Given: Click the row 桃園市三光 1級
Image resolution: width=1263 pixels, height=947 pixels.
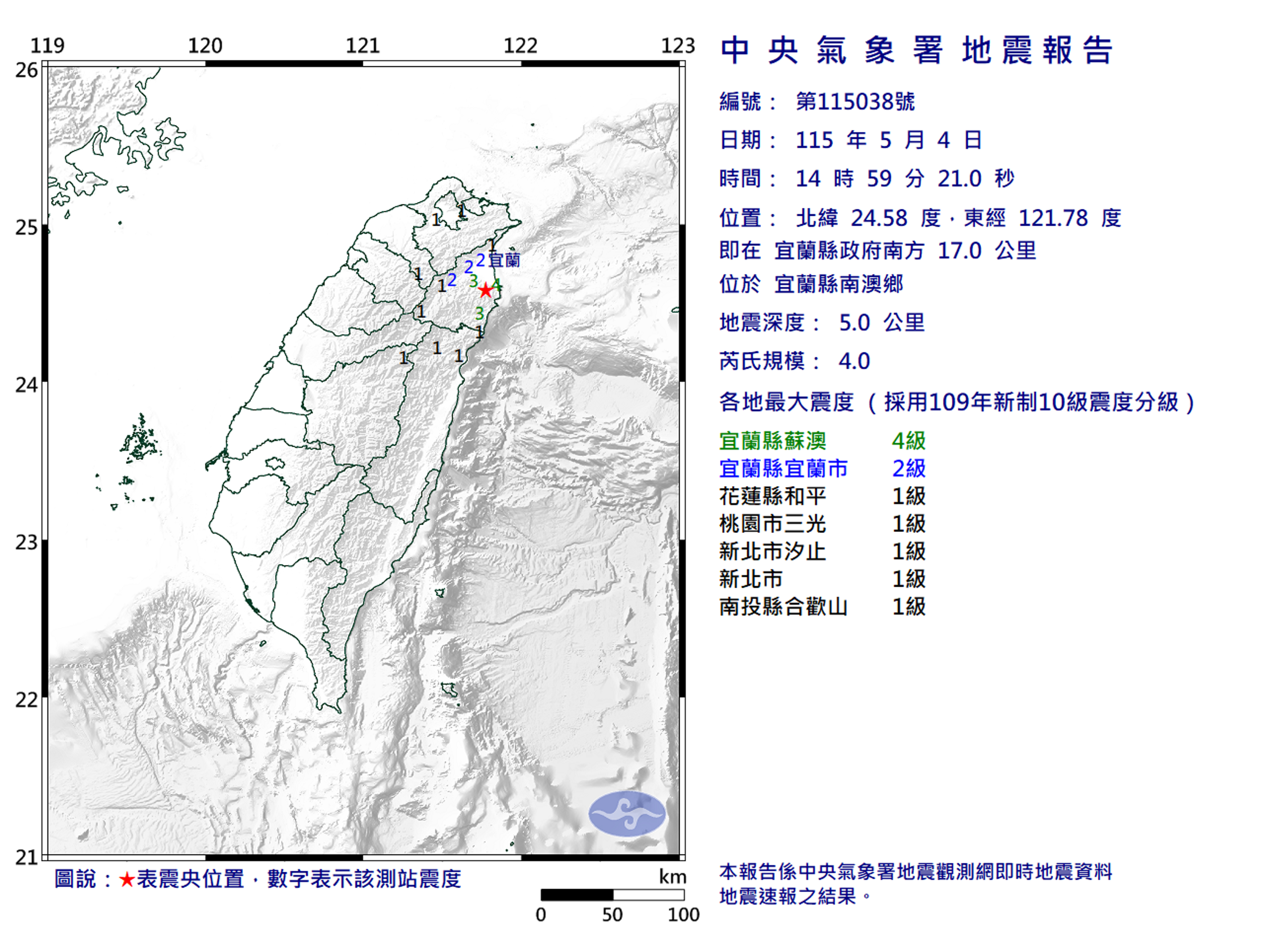Looking at the screenshot, I should (x=822, y=523).
